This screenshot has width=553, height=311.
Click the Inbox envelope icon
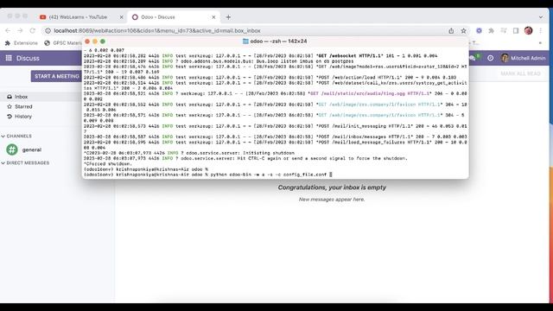click(x=10, y=97)
